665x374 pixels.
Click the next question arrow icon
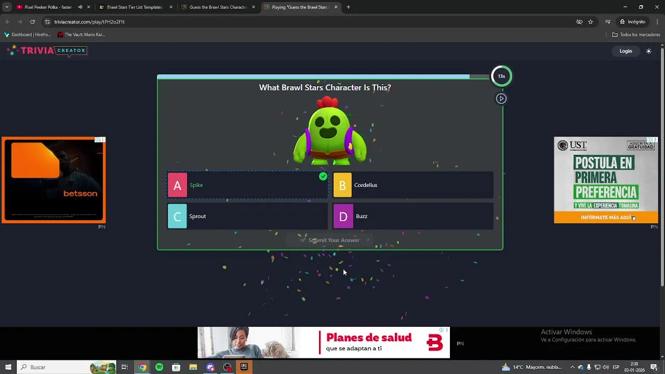pyautogui.click(x=501, y=98)
